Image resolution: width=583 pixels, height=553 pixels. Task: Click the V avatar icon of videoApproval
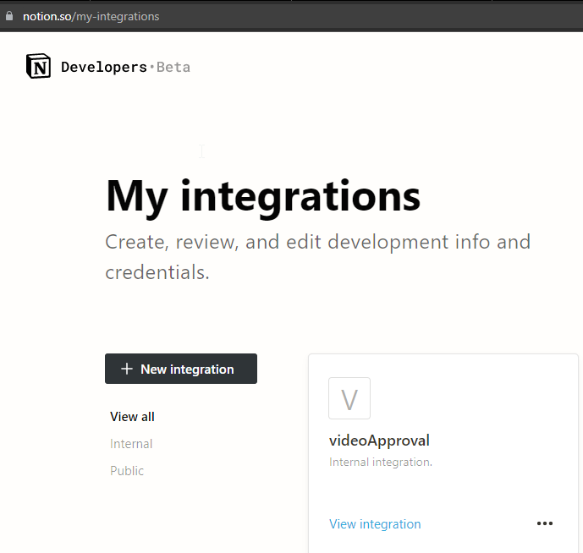coord(349,398)
